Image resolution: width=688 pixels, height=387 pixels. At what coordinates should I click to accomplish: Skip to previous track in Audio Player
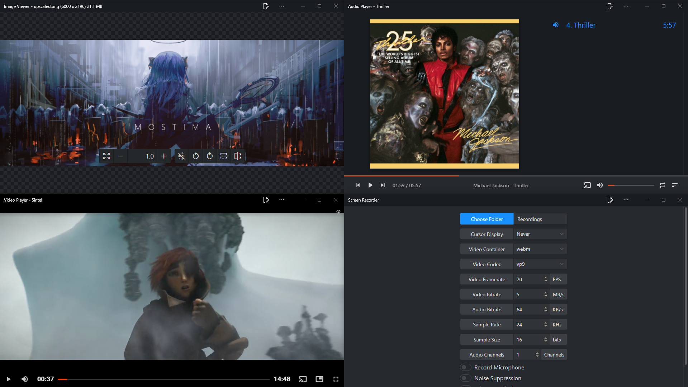coord(357,185)
